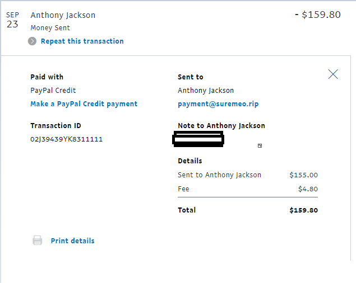Viewport: 356px width, 283px height.
Task: Click the blacked-out note box
Action: click(x=198, y=139)
